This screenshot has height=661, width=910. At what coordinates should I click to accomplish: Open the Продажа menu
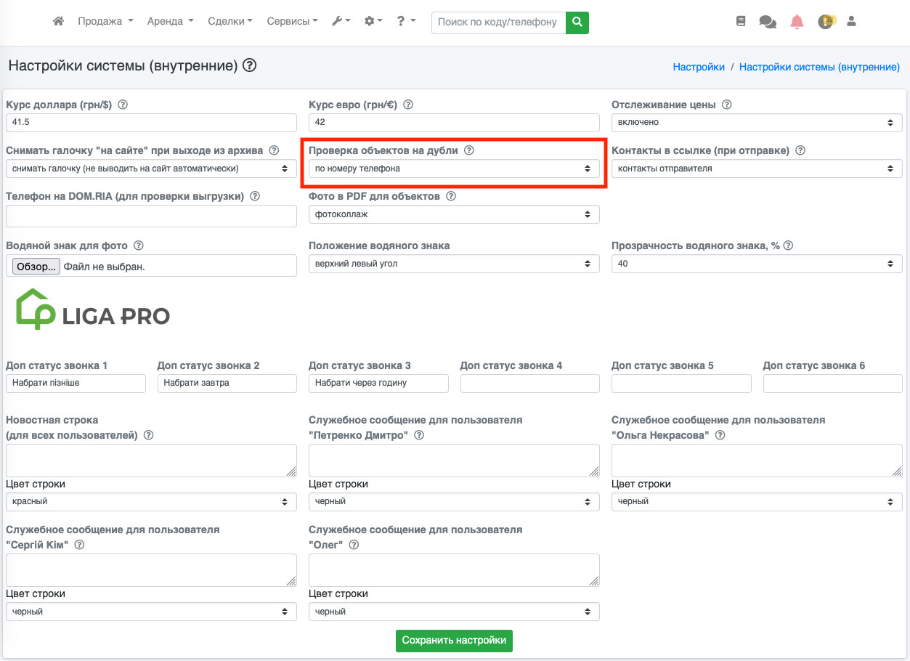coord(105,22)
